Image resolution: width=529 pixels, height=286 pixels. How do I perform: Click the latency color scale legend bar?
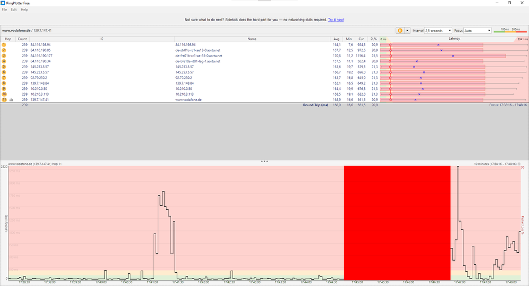[510, 31]
